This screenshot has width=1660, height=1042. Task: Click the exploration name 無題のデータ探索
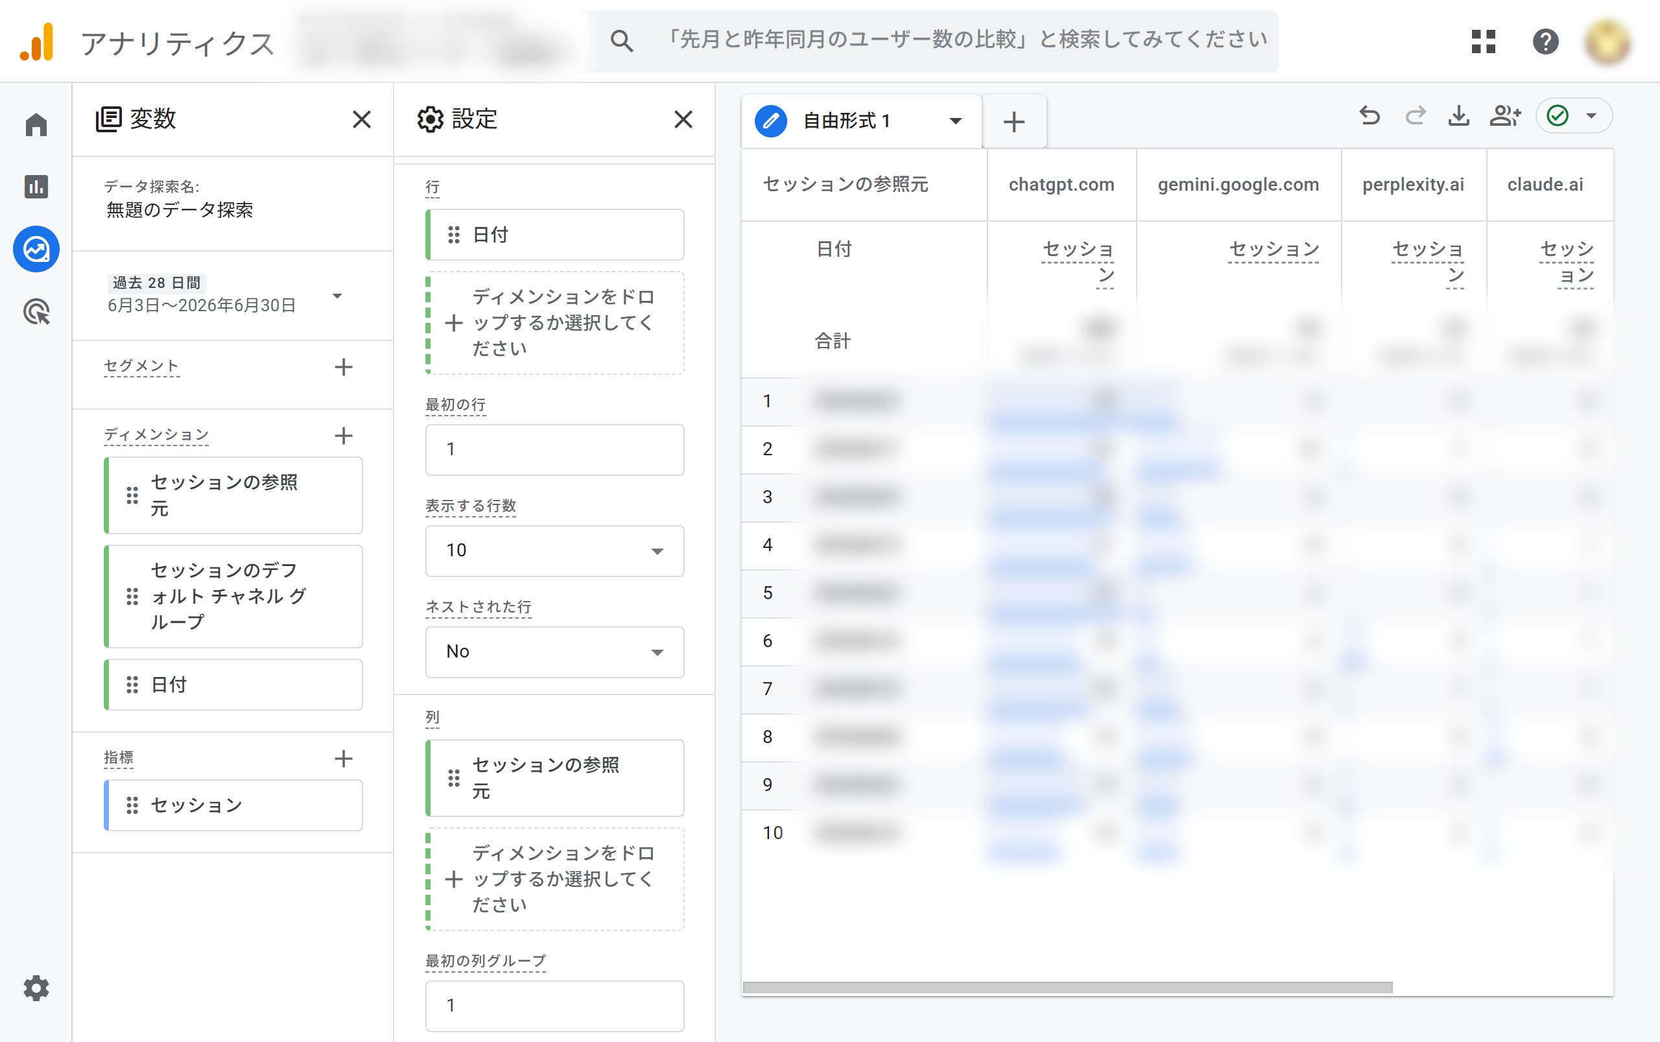coord(179,210)
